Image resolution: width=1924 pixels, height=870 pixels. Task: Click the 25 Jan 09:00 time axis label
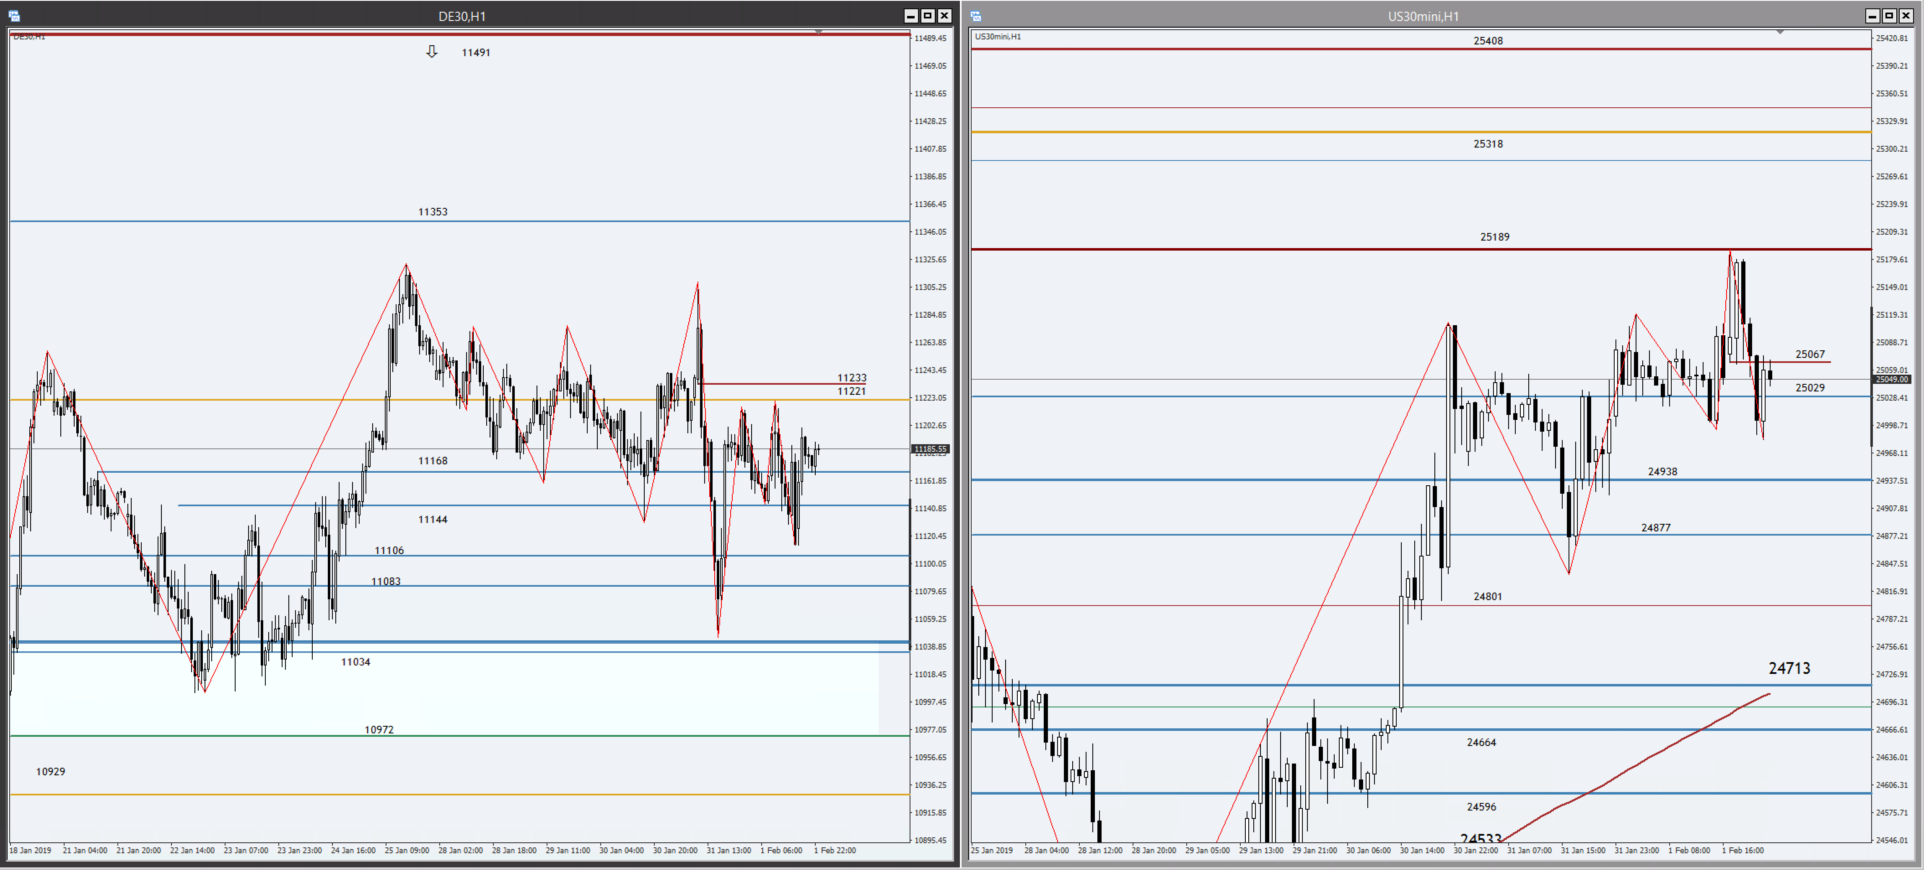406,851
